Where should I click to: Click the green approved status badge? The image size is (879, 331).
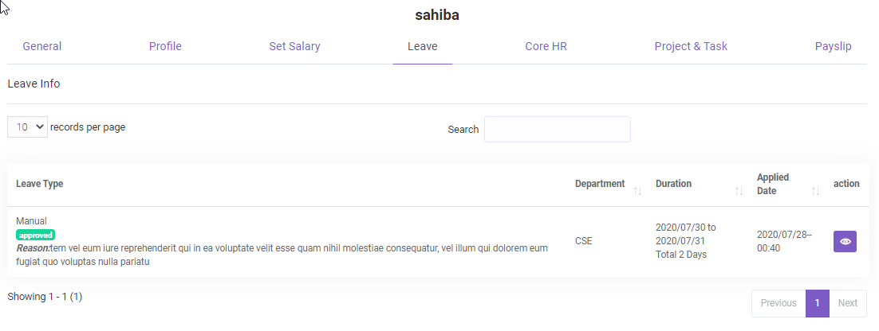35,235
